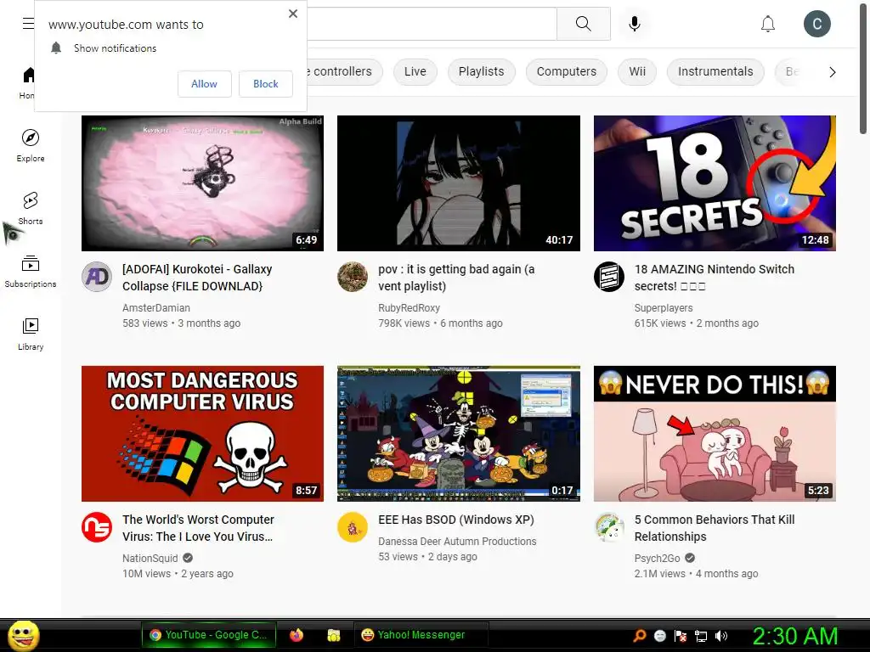Click the network tray icon

click(x=701, y=636)
